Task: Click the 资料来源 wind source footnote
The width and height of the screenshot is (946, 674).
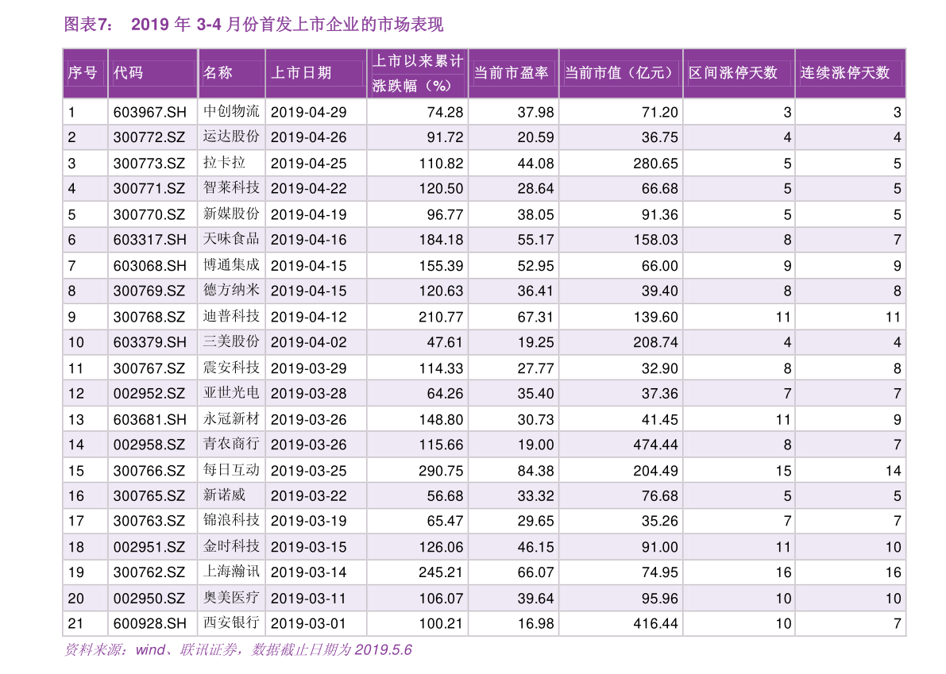Action: (x=237, y=650)
